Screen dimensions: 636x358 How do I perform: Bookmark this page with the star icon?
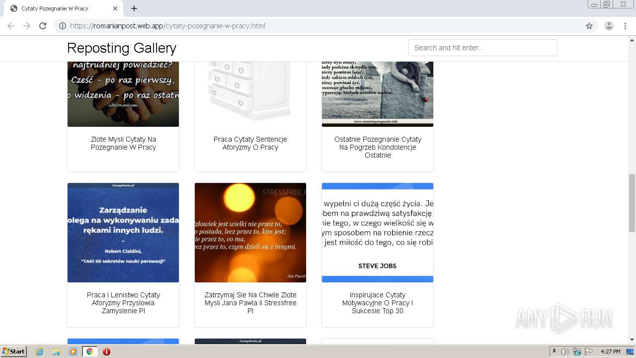[x=589, y=26]
